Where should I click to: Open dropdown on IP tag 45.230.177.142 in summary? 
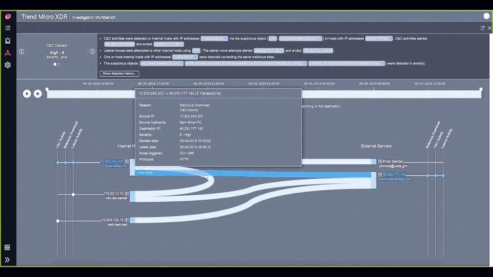390,38
